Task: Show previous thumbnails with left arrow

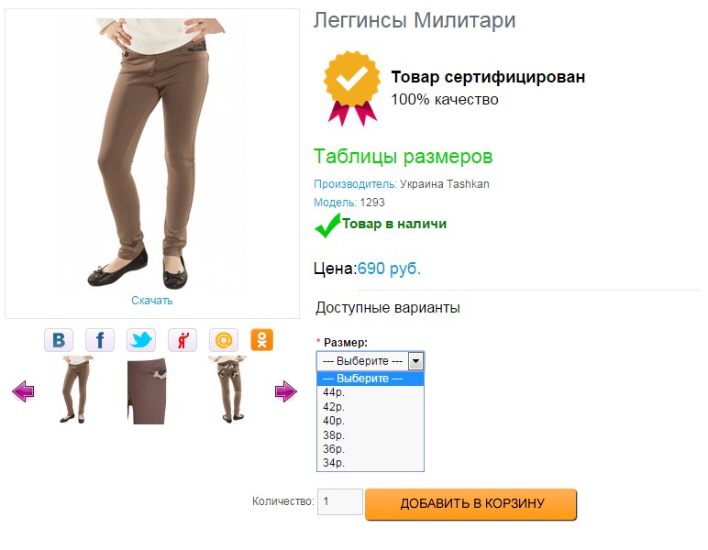Action: click(23, 392)
